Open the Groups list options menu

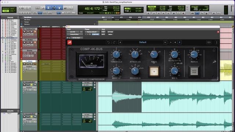pyautogui.click(x=18, y=111)
